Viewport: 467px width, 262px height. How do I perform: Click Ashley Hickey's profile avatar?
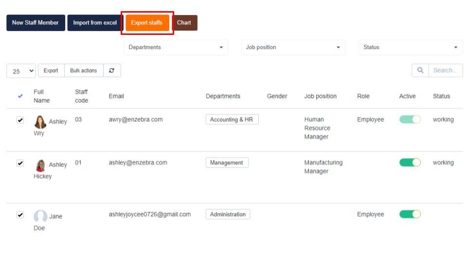(x=40, y=165)
